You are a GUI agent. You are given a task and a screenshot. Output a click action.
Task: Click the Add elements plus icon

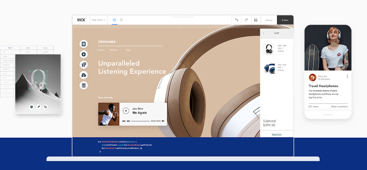(x=84, y=54)
